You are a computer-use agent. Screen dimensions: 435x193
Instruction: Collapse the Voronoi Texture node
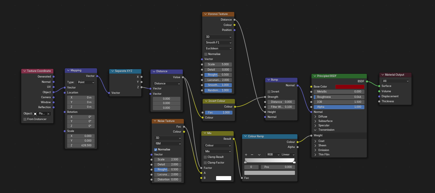tap(205, 14)
